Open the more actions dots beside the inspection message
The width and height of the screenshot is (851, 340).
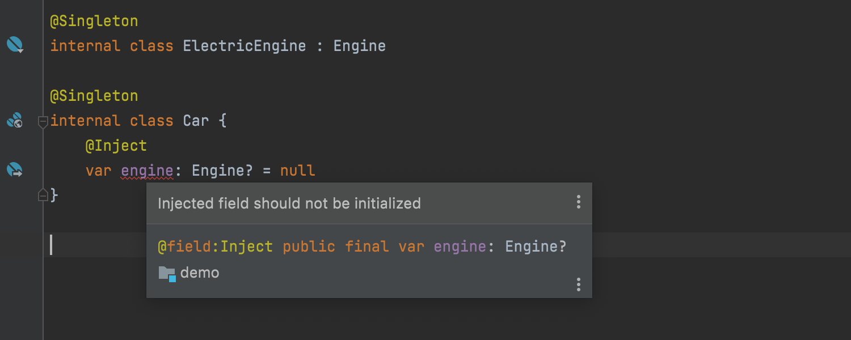point(578,202)
